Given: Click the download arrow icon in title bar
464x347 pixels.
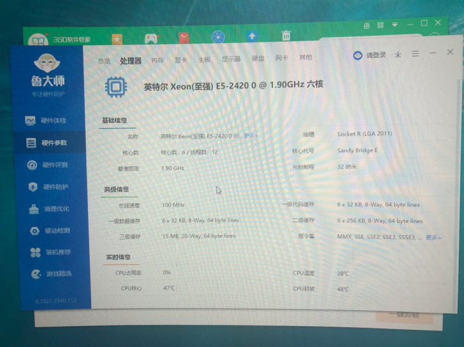Looking at the screenshot, I should tap(398, 54).
